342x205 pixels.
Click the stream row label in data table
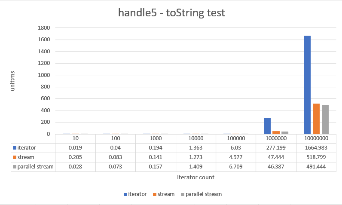coord(26,157)
